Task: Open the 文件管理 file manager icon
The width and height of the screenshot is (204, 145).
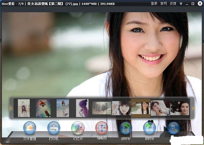Action: click(30, 128)
